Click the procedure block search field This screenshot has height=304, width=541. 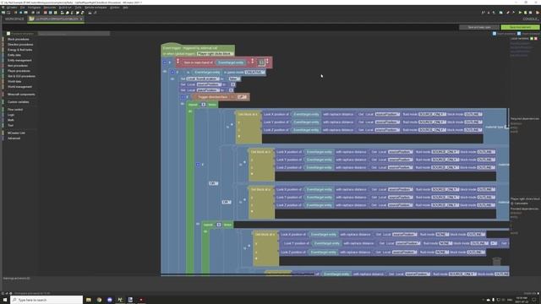(x=74, y=34)
